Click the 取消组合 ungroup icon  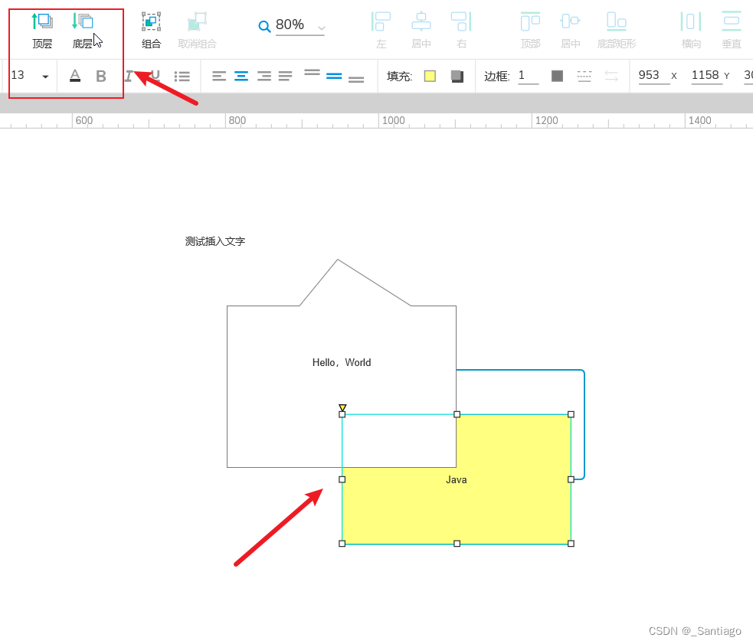tap(198, 21)
